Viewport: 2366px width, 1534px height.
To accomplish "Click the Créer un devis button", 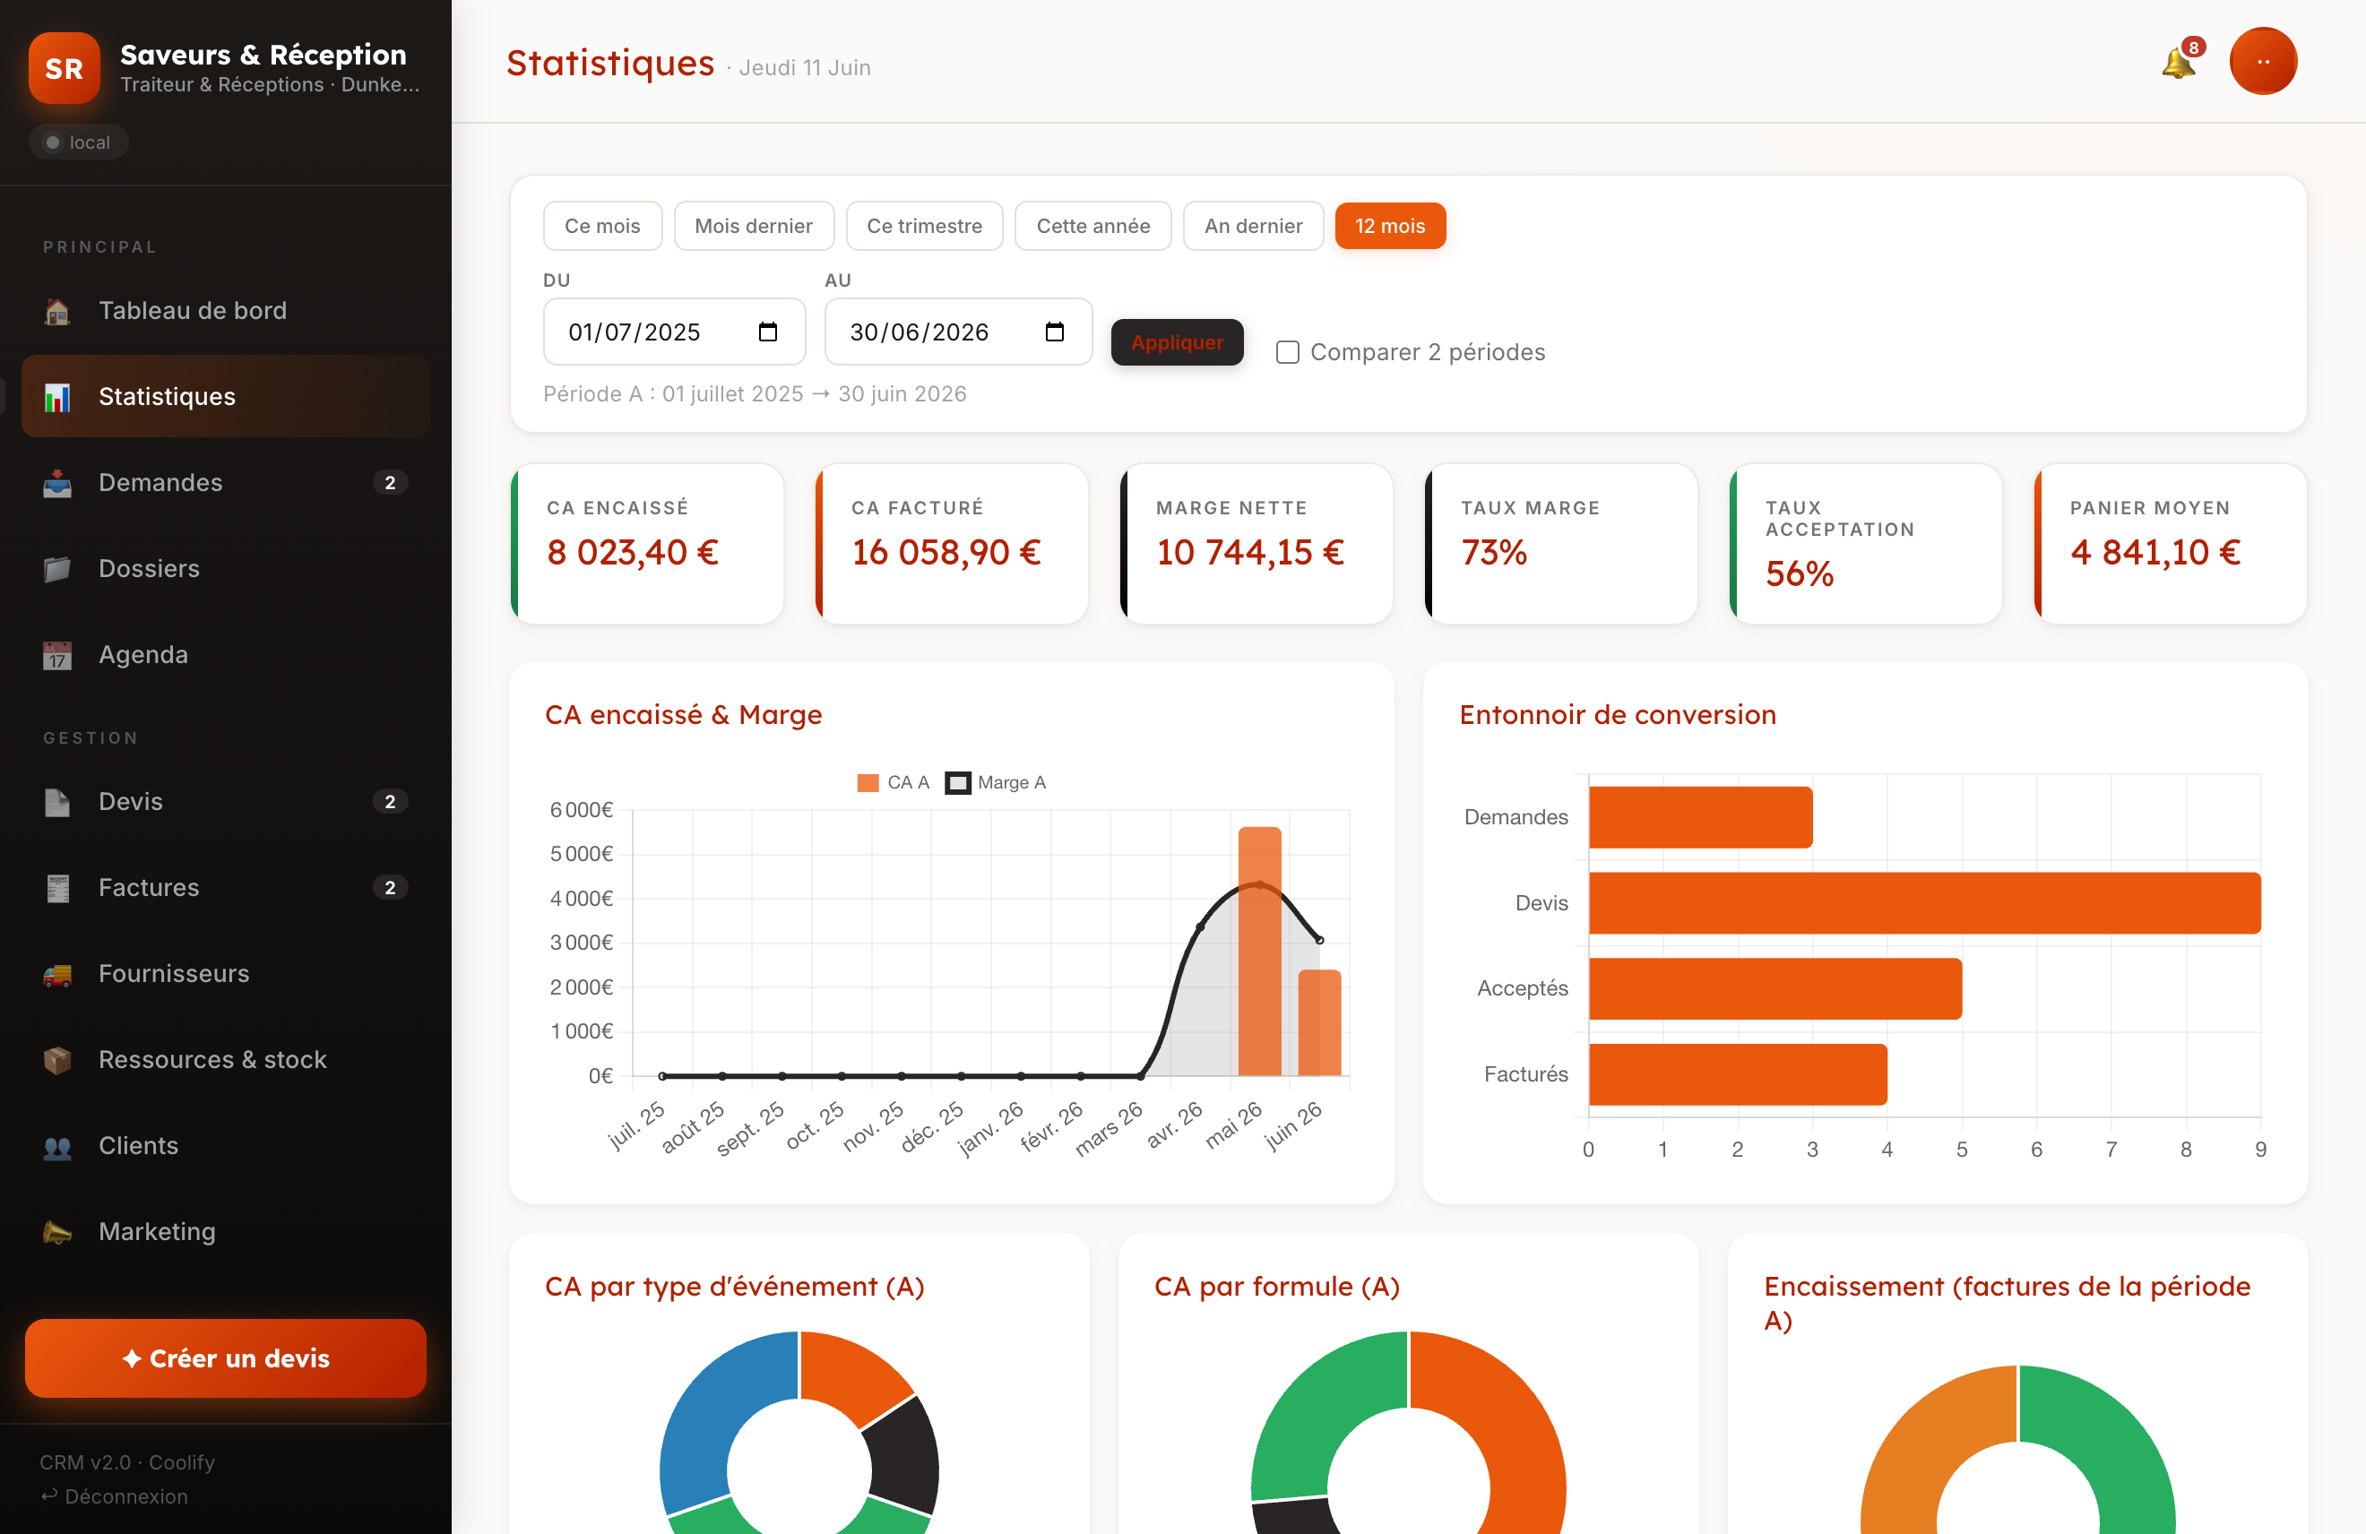I will [226, 1358].
